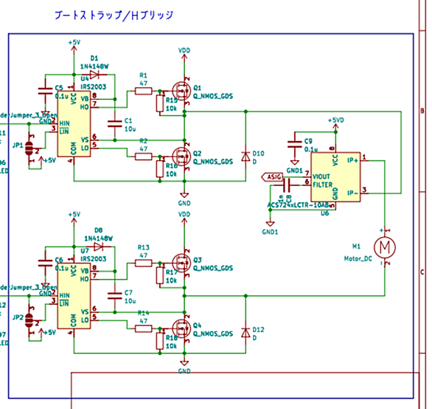Click the ASIG global label
Screen dimensions: 432x409
pos(272,177)
